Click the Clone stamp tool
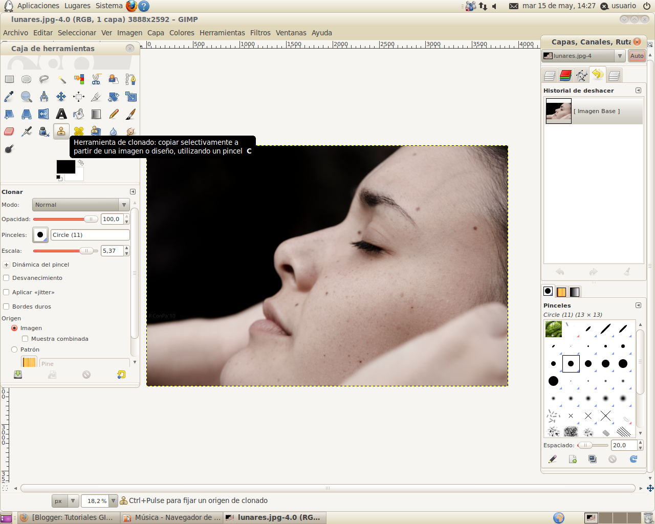The width and height of the screenshot is (655, 524). click(x=61, y=132)
